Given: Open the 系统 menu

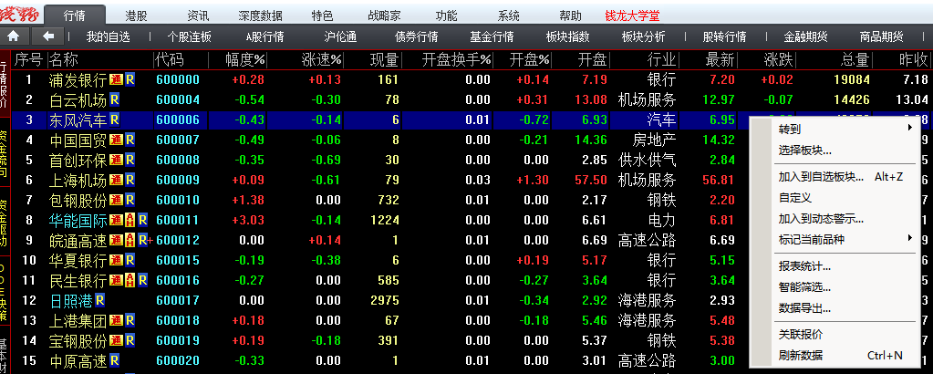Looking at the screenshot, I should click(x=508, y=16).
